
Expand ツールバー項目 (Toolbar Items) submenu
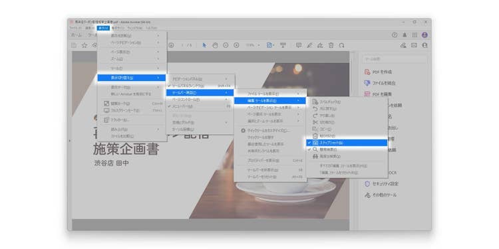pyautogui.click(x=200, y=92)
